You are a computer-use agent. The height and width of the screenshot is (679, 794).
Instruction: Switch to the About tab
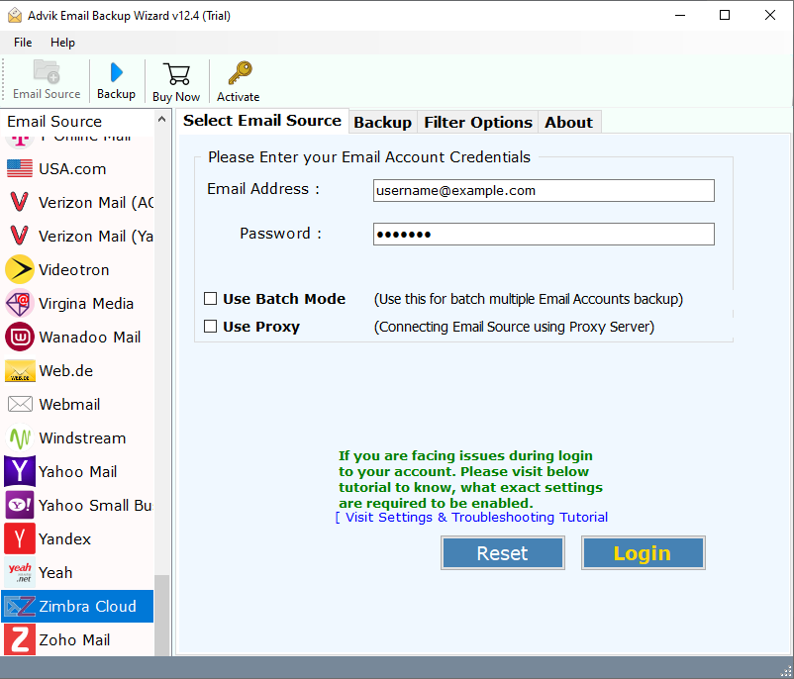[x=568, y=122]
